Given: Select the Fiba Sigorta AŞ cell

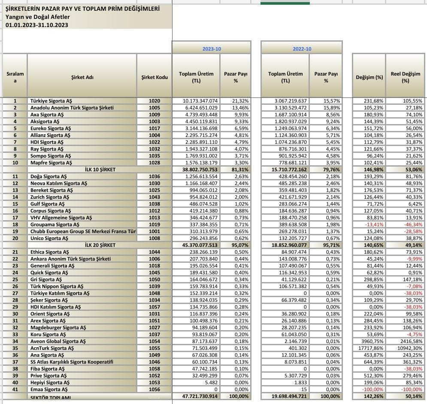Looking at the screenshot, I should 82,369.
